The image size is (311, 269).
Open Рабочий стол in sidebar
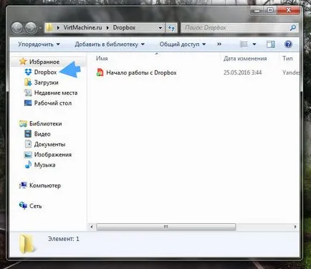tap(53, 103)
